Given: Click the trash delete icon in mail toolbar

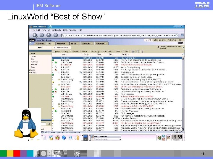Looking at the screenshot, I should [x=142, y=52].
